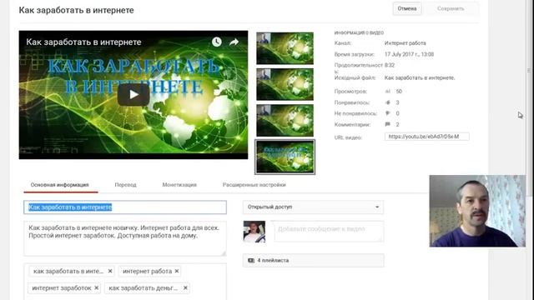Switch to the 'Расширенные настройки' tab
The image size is (534, 300).
tap(254, 185)
